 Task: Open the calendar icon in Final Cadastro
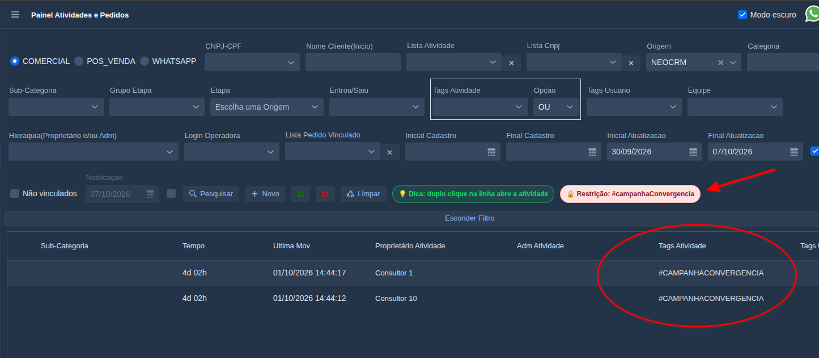[x=592, y=152]
